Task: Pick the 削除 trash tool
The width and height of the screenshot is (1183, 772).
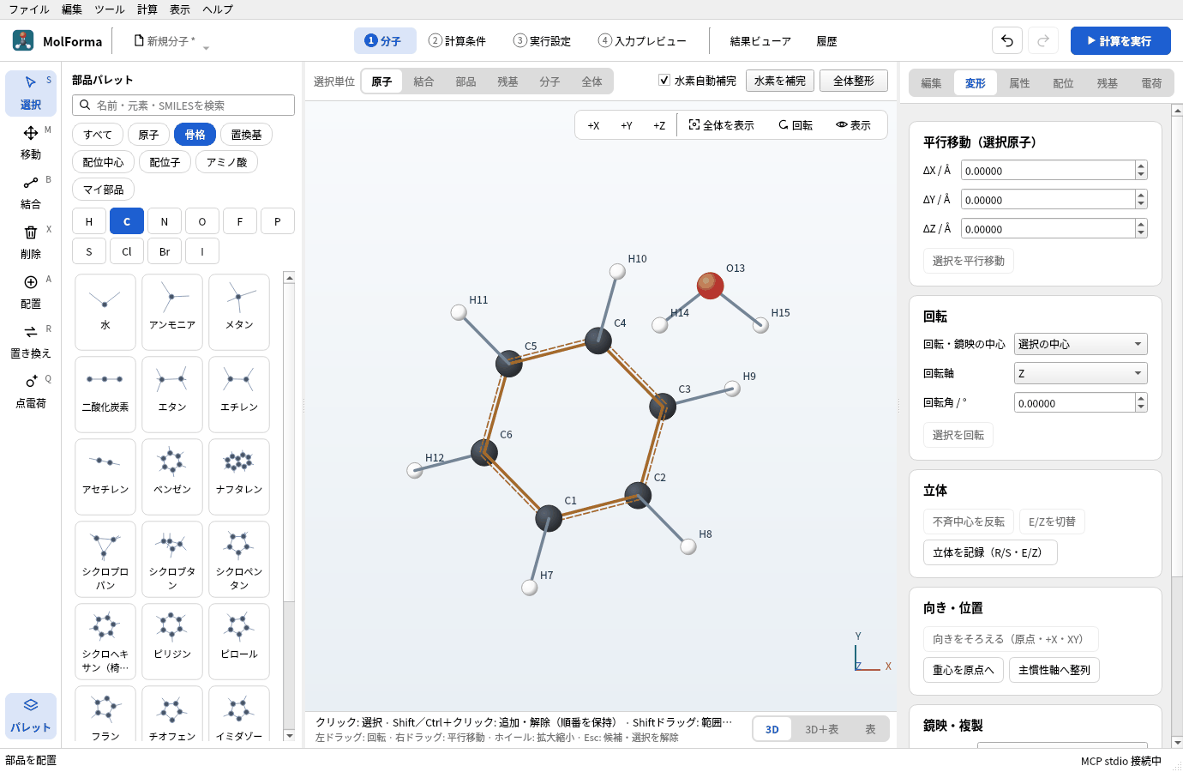Action: tap(31, 242)
